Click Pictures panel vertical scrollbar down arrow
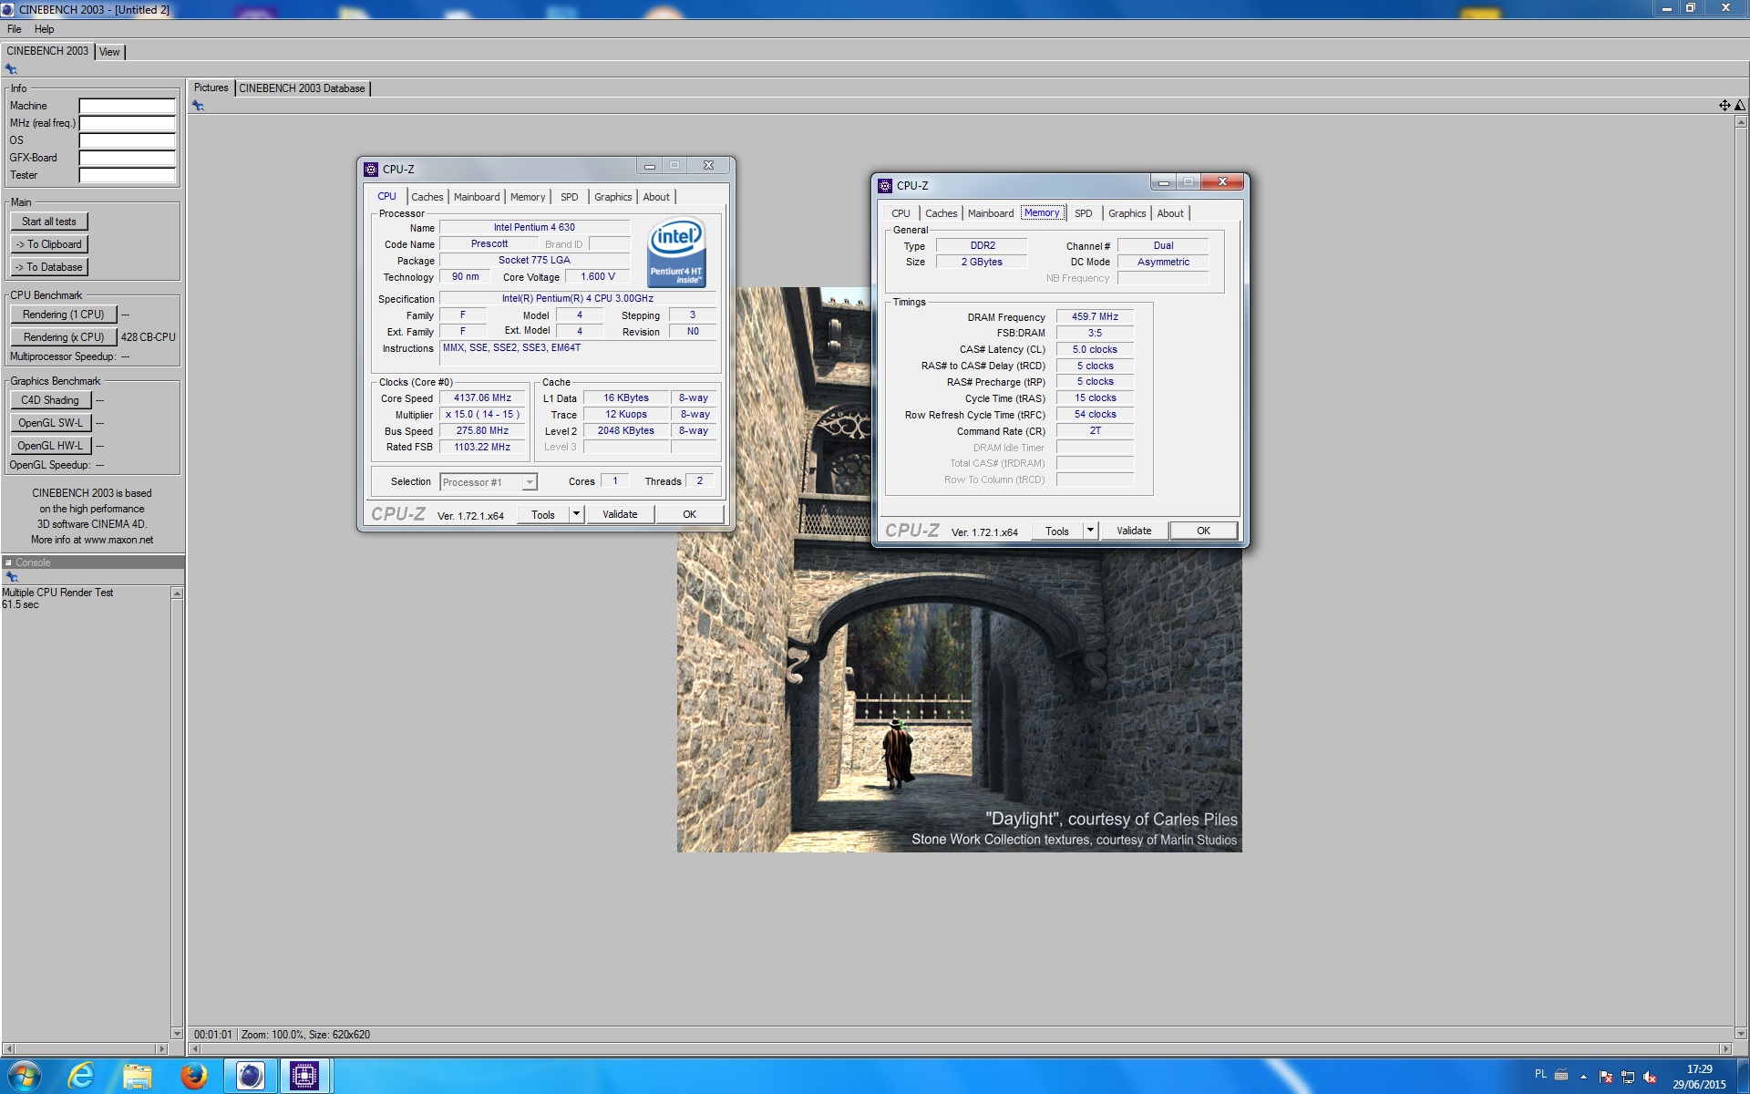This screenshot has height=1094, width=1750. pyautogui.click(x=1740, y=1033)
